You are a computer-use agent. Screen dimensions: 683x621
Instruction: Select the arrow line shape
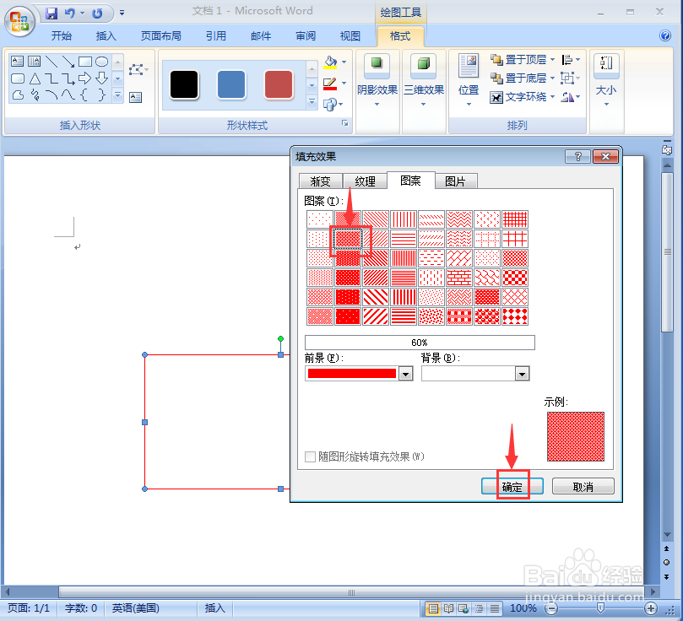pos(68,61)
